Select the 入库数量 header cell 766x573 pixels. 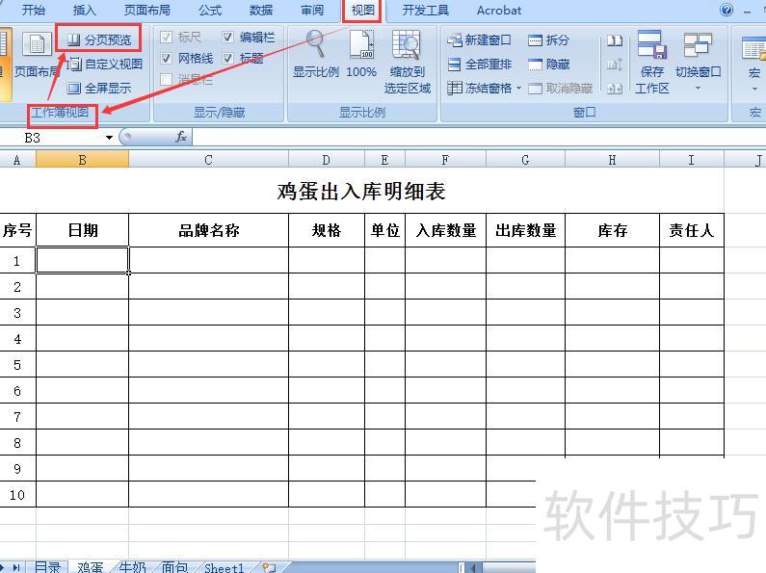tap(445, 230)
